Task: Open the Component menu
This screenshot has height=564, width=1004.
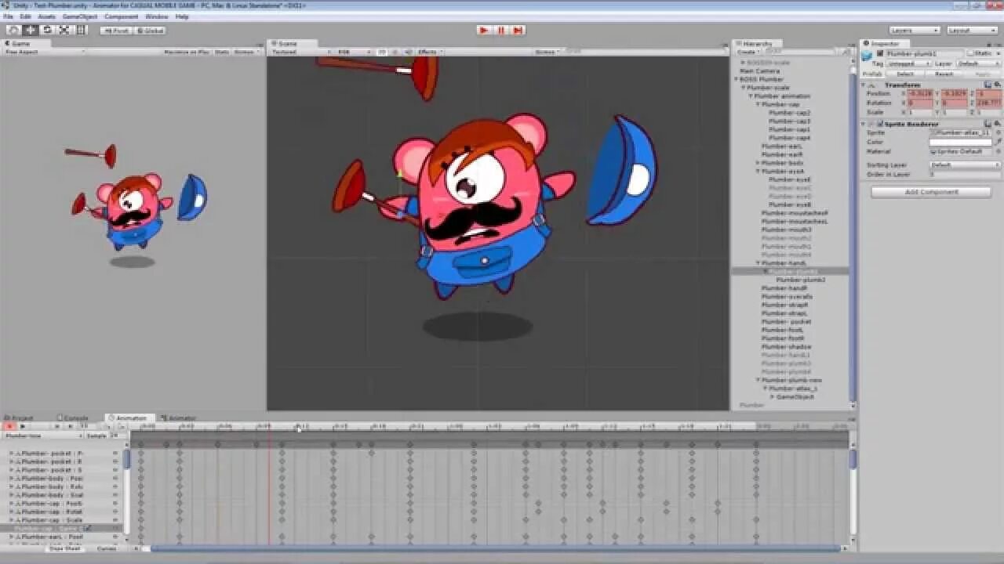Action: tap(122, 16)
